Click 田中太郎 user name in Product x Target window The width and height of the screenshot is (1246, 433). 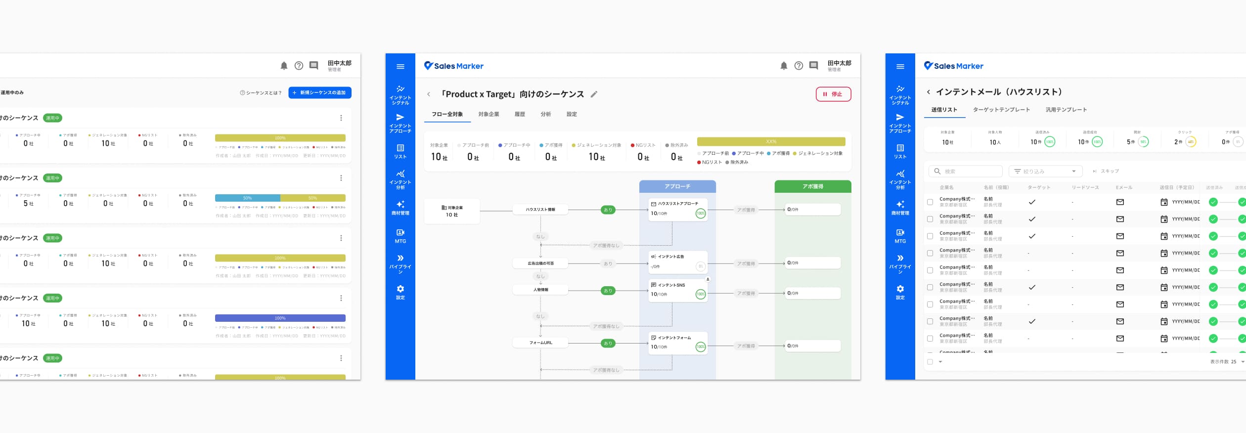(839, 63)
